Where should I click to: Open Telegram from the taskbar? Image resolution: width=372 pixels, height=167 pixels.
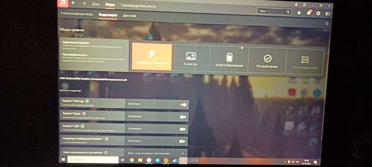(x=158, y=160)
